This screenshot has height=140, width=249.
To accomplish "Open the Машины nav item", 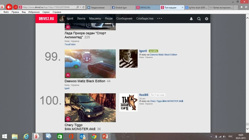I will [95, 18].
